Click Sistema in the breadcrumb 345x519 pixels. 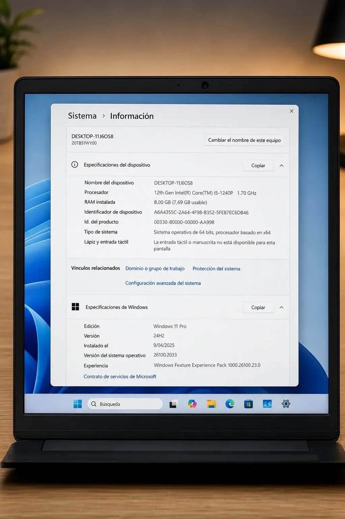click(82, 116)
